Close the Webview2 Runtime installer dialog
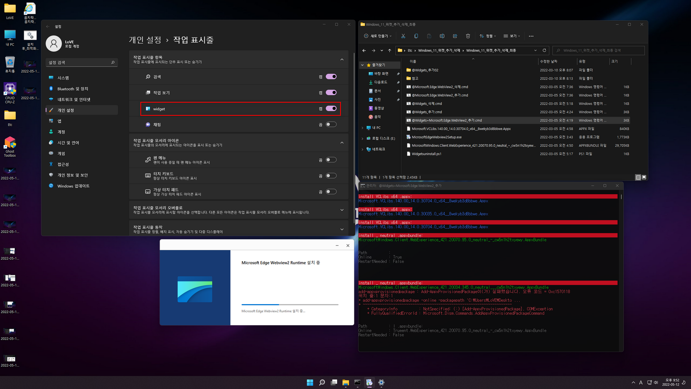This screenshot has width=691, height=389. pyautogui.click(x=348, y=245)
